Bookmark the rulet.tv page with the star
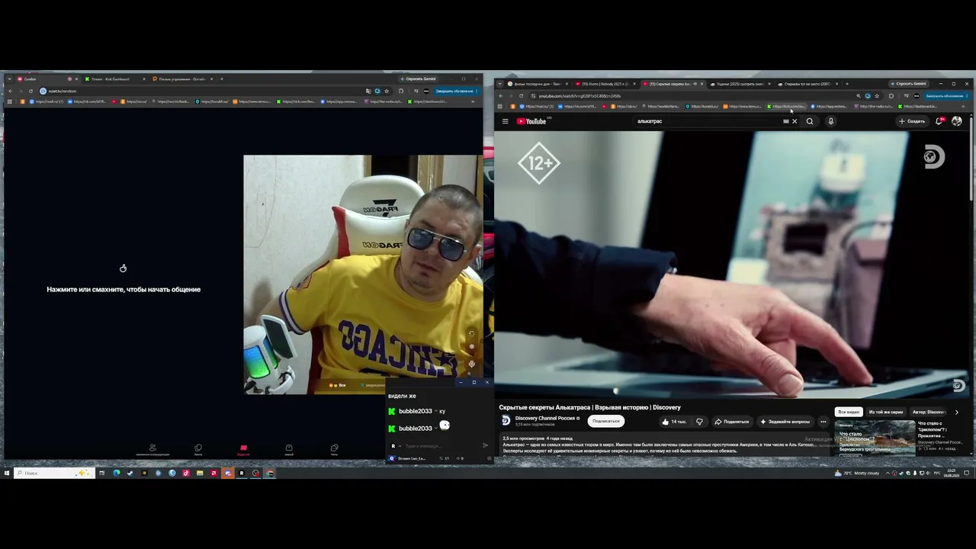976x549 pixels. click(387, 91)
